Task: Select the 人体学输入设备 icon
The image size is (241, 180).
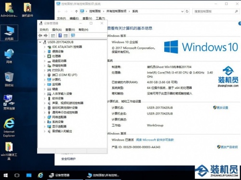Action: (x=49, y=94)
